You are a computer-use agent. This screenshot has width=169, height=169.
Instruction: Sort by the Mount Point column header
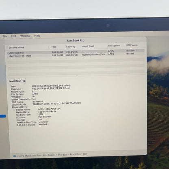(88, 46)
